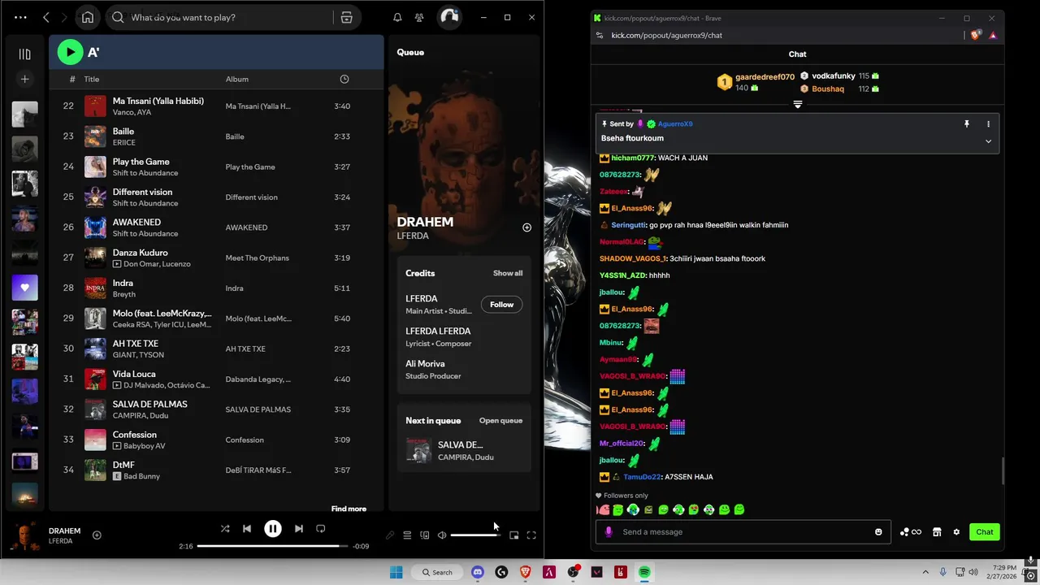Insert the pink fish emote
This screenshot has height=585, width=1040.
603,510
